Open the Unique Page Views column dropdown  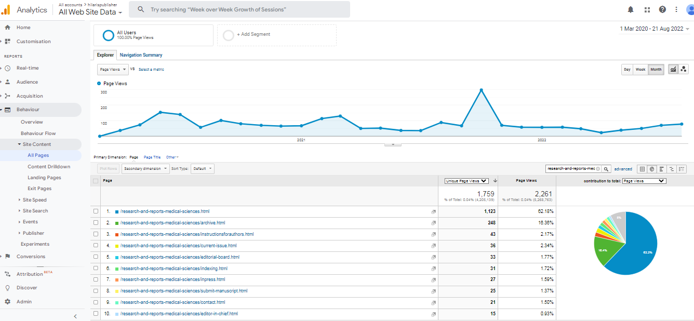[466, 181]
